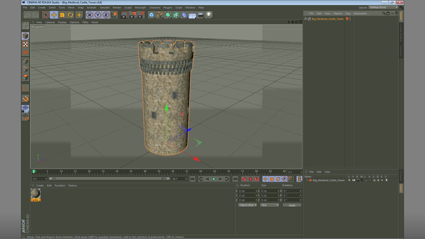Click Position X input field
The height and width of the screenshot is (239, 425).
[x=248, y=191]
